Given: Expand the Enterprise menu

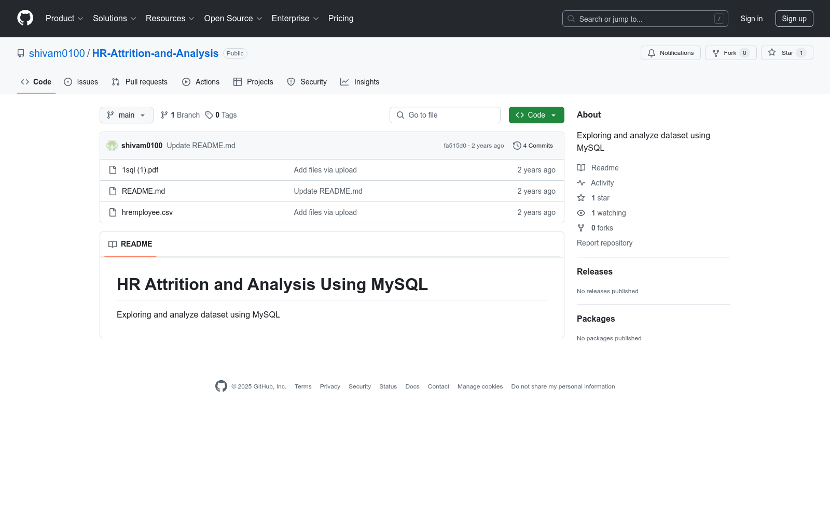Looking at the screenshot, I should click(x=295, y=19).
